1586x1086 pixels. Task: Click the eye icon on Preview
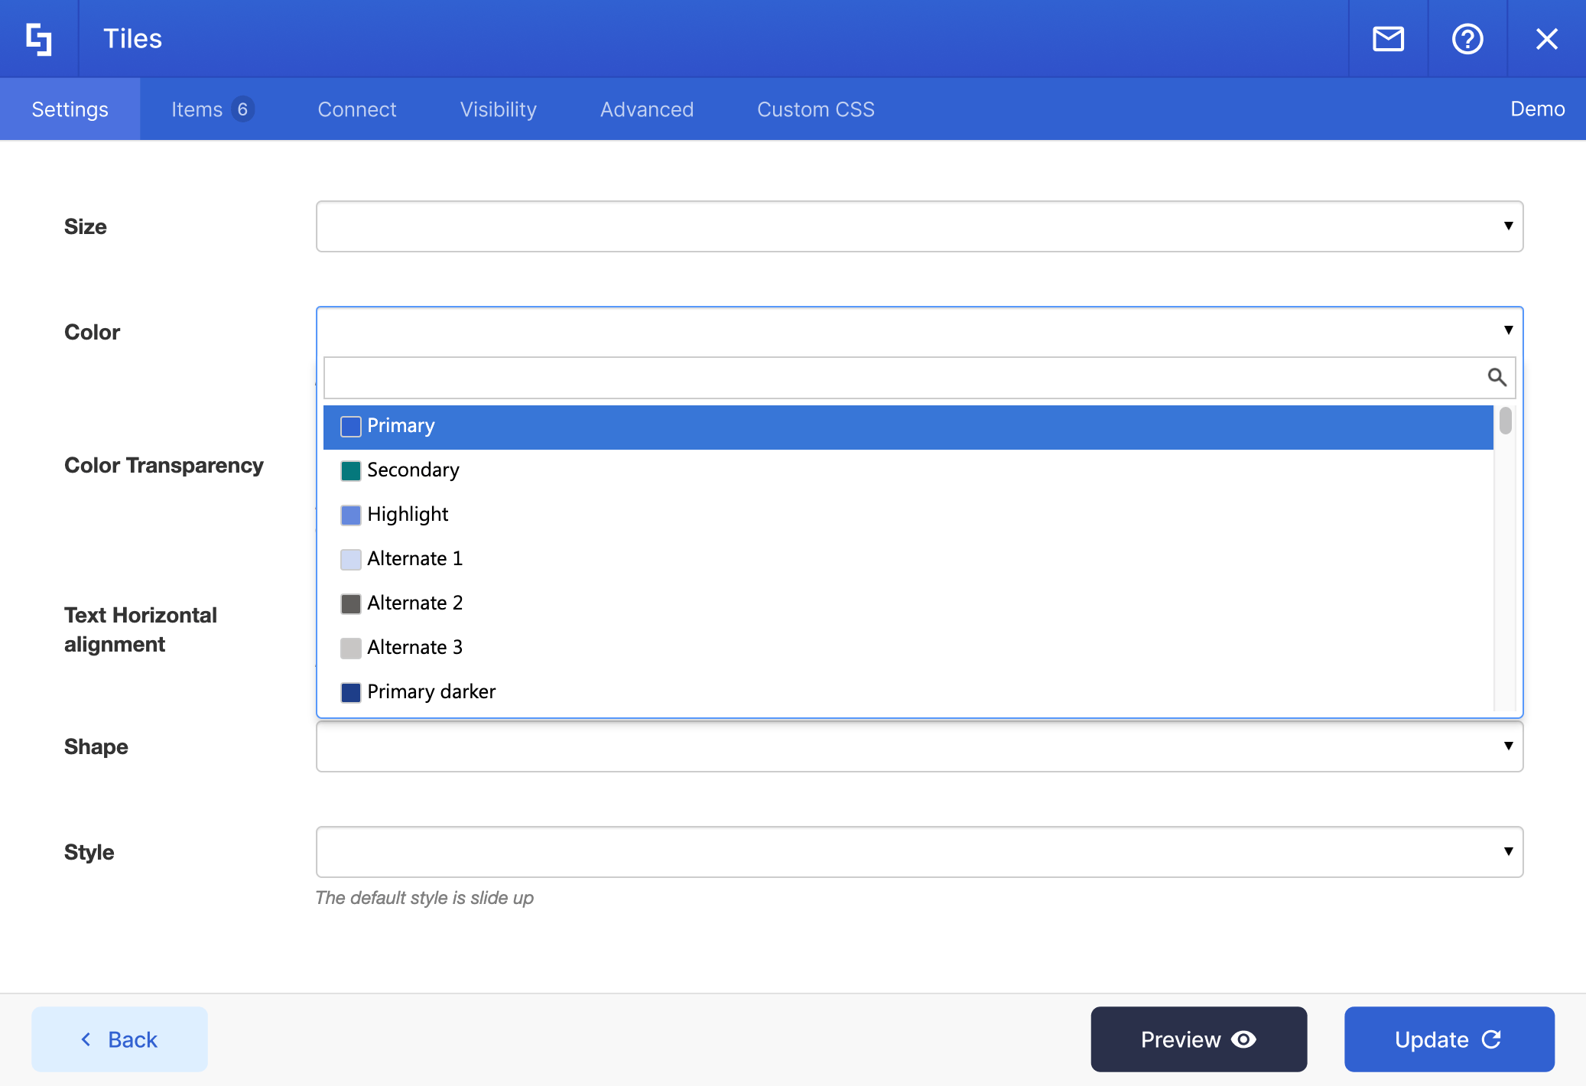1244,1039
